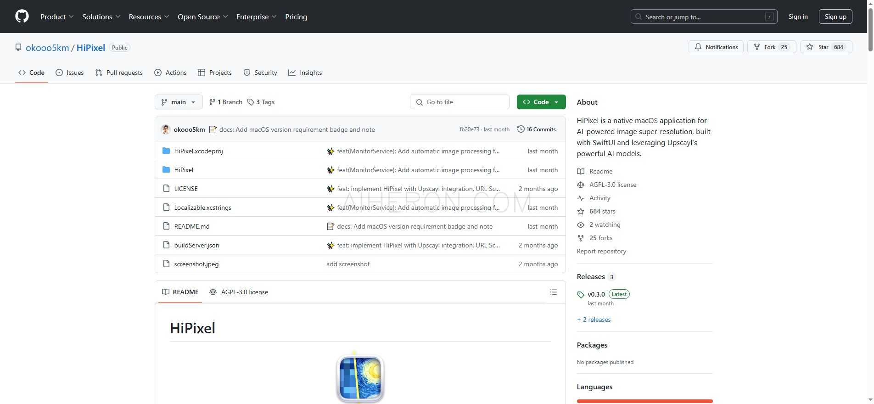Click the Report repository link
The height and width of the screenshot is (404, 874).
pos(601,251)
